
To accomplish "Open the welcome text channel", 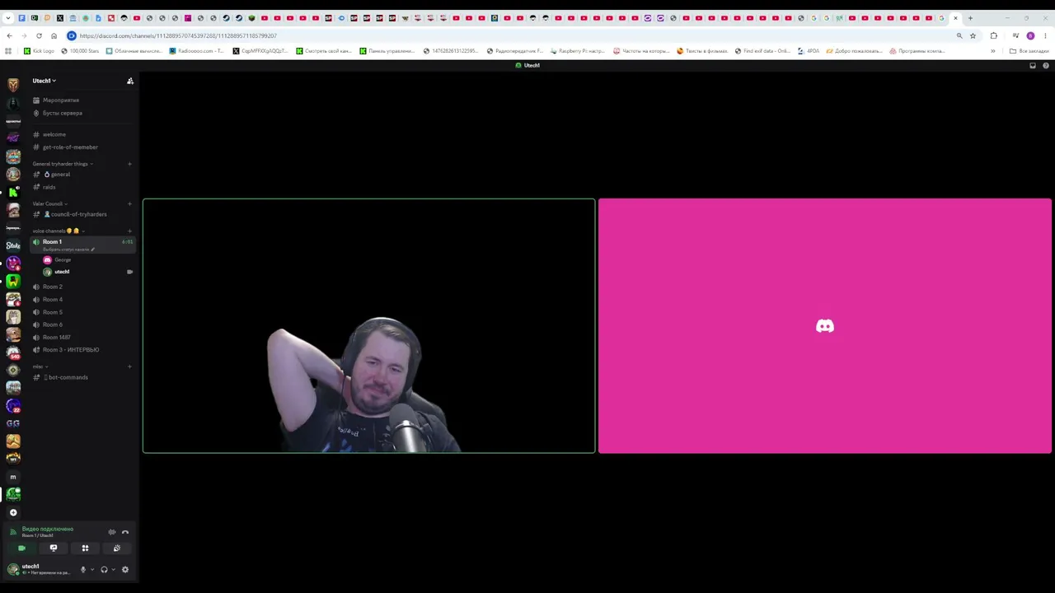I will [49, 134].
